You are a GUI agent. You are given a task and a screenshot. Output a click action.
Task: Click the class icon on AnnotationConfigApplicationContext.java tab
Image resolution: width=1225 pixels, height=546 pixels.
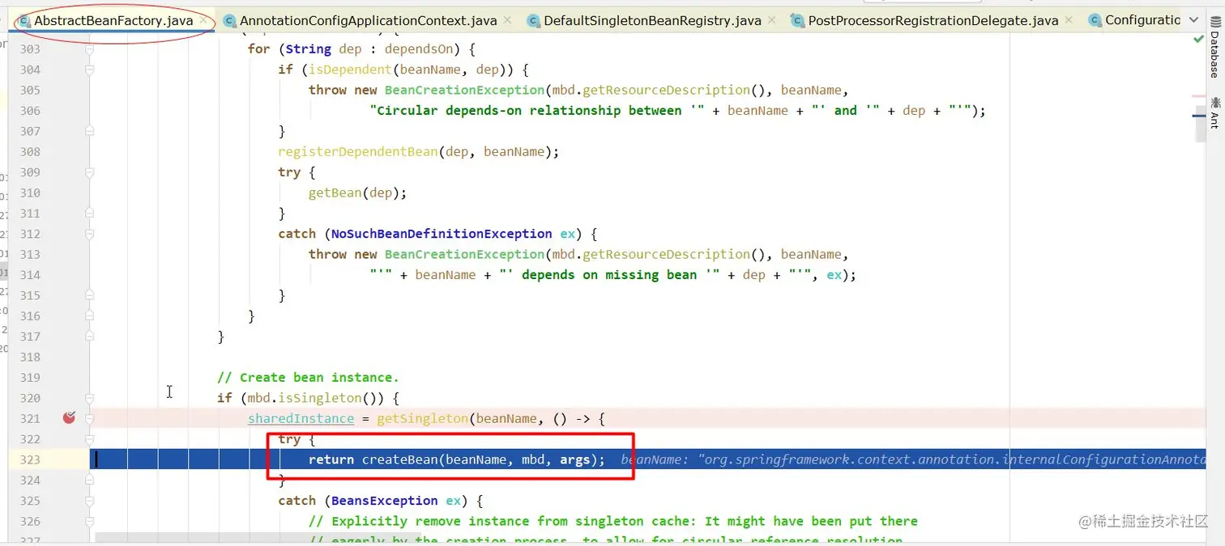pyautogui.click(x=230, y=21)
